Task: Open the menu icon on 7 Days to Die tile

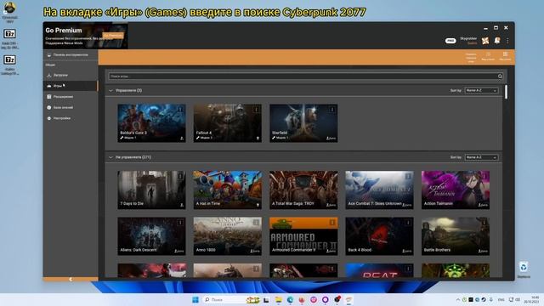Action: coord(180,176)
